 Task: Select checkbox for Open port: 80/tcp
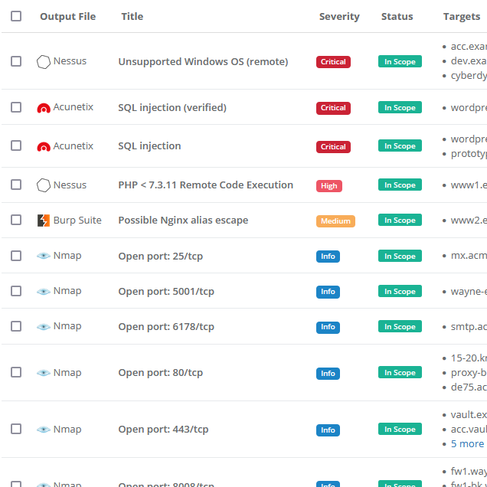tap(16, 372)
